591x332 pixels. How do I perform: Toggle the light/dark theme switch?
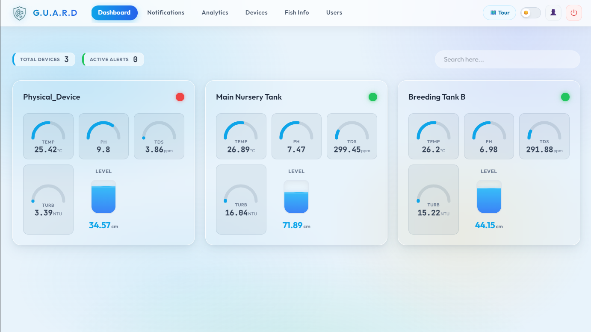click(x=531, y=13)
